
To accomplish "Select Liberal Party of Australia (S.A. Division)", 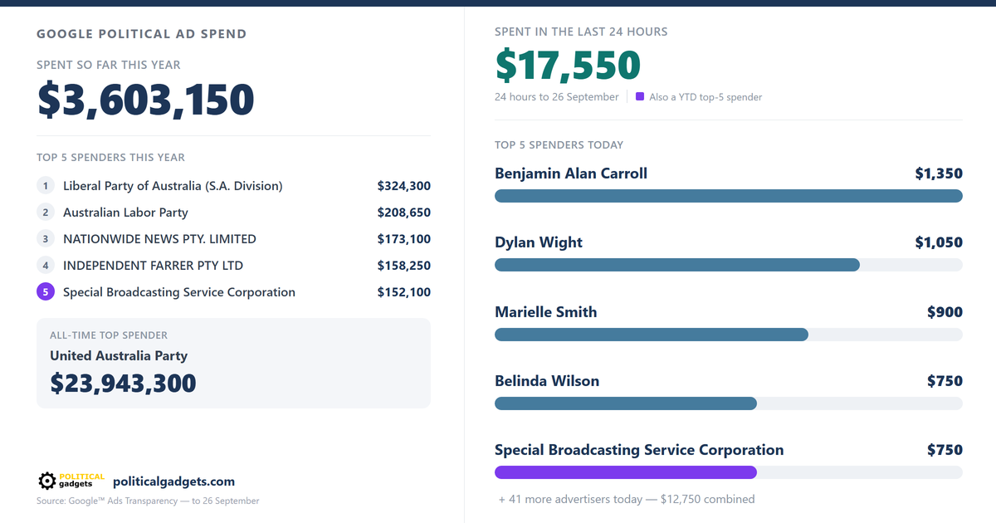I will (173, 186).
